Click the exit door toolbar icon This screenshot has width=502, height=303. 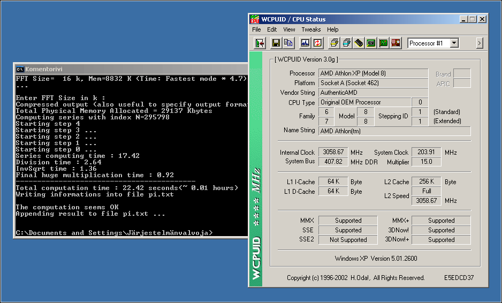(260, 43)
